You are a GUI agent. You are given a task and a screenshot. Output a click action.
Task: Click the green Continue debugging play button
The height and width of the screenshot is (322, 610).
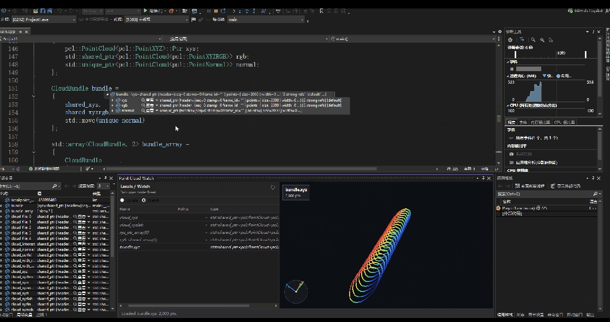[x=145, y=11]
